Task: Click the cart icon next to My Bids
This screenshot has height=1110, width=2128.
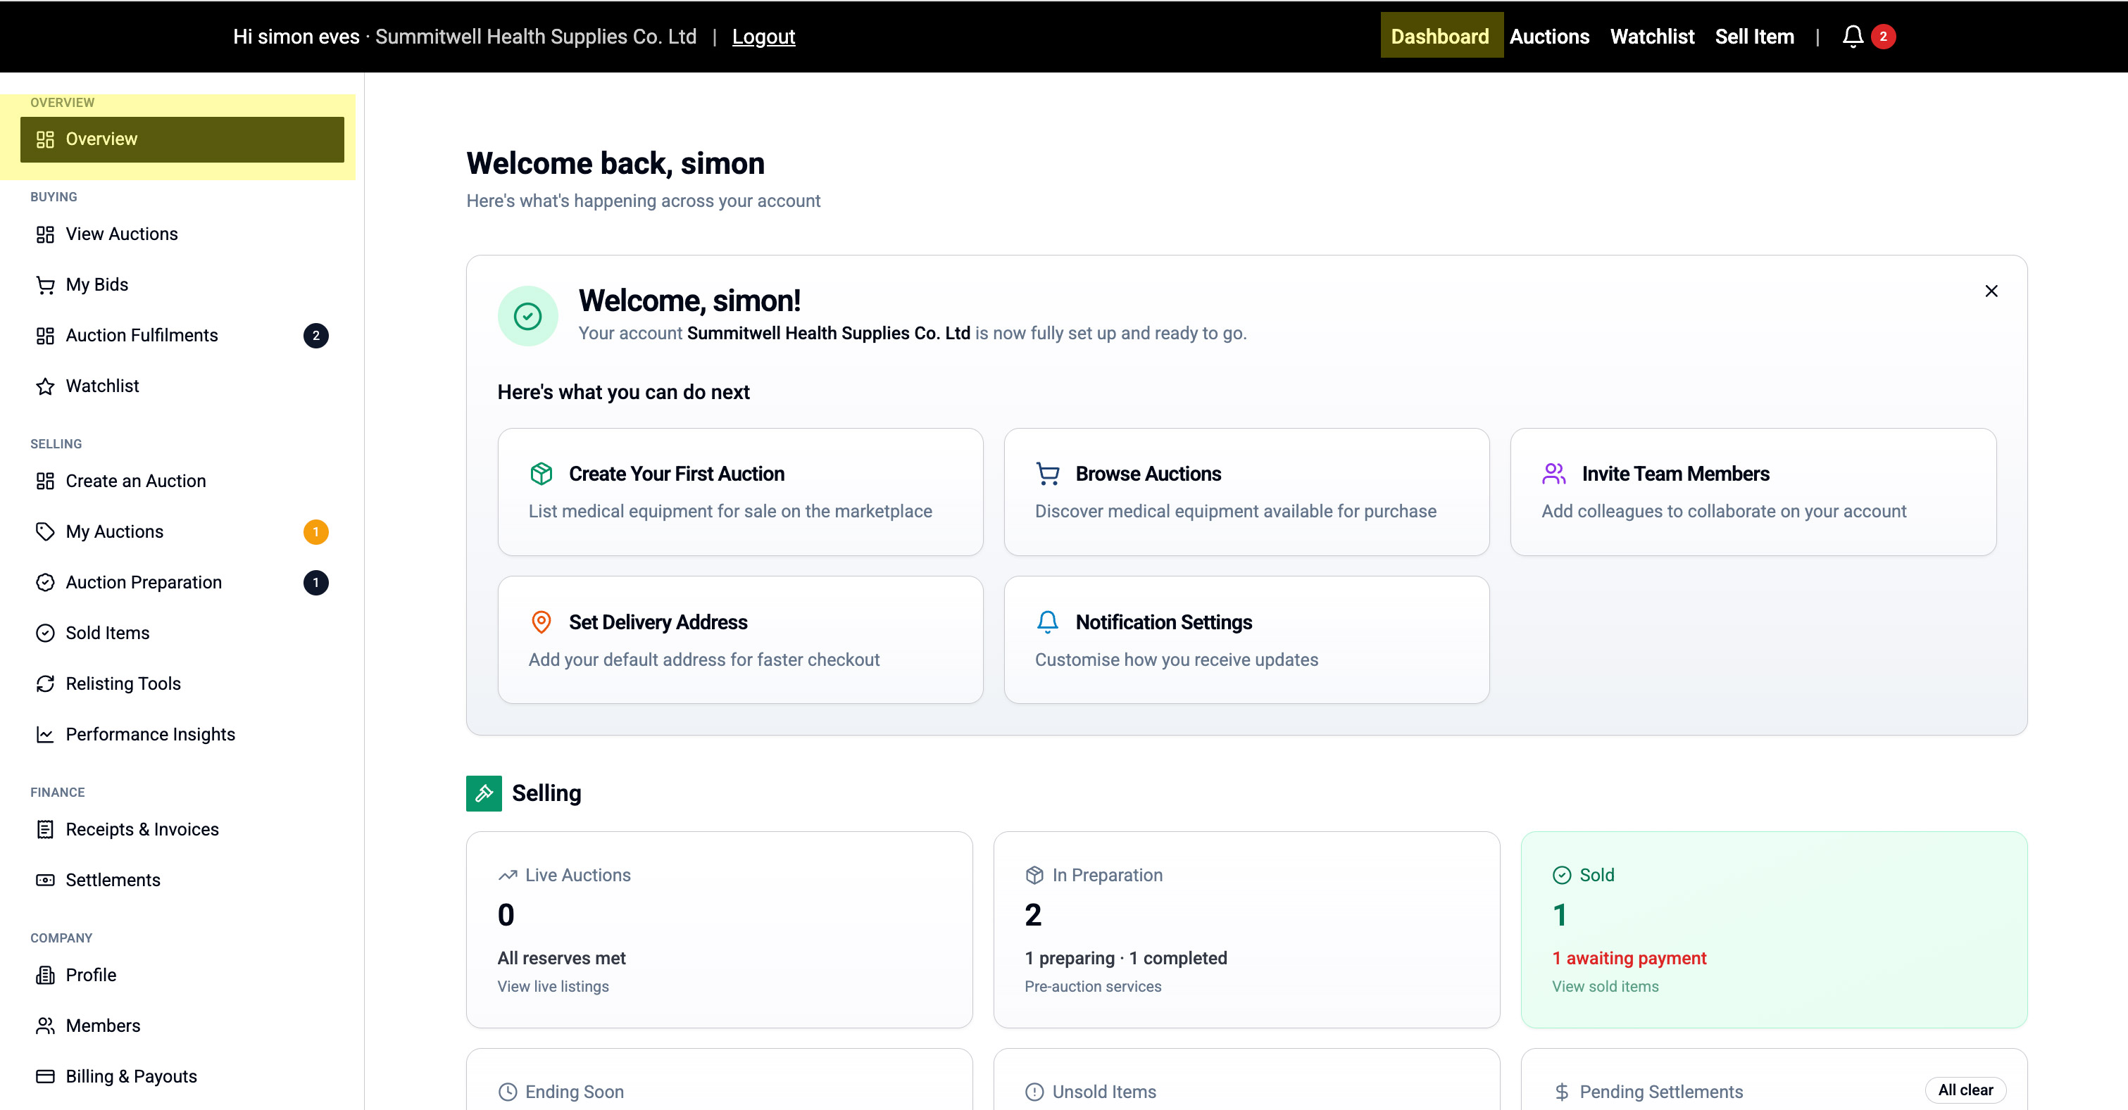Action: [x=46, y=285]
